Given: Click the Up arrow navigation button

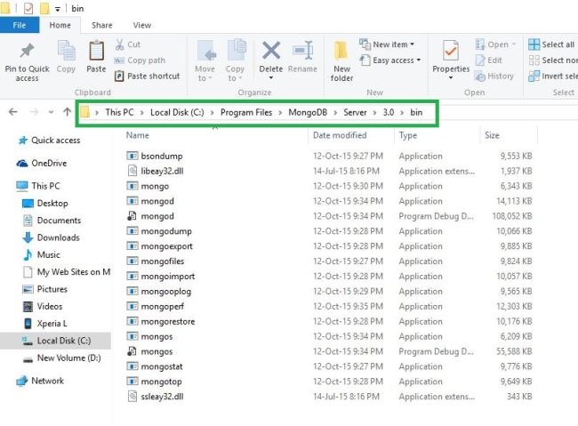Looking at the screenshot, I should tap(67, 112).
